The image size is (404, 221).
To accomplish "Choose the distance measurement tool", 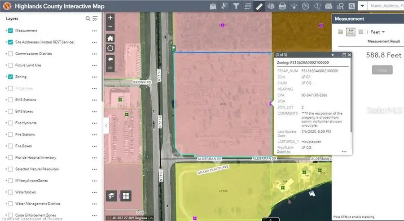I will click(x=350, y=32).
